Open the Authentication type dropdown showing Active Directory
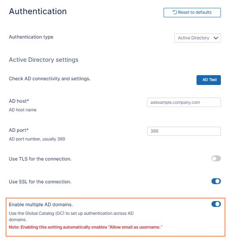 [197, 38]
